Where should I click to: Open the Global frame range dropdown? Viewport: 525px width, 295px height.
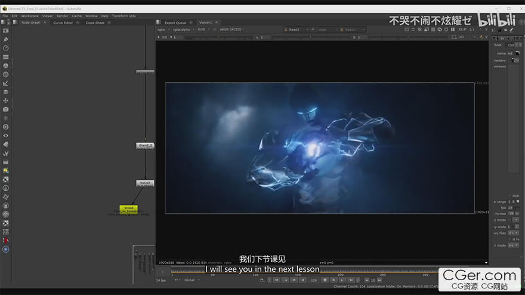tap(192, 280)
